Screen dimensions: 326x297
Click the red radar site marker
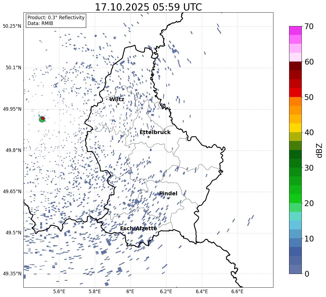coord(43,118)
